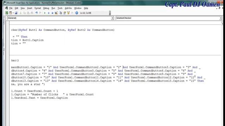Open the Project Explorer icon

[x=61, y=13]
